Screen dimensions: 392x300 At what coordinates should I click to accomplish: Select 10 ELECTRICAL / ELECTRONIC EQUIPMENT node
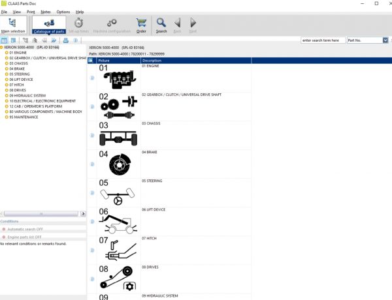coord(42,101)
